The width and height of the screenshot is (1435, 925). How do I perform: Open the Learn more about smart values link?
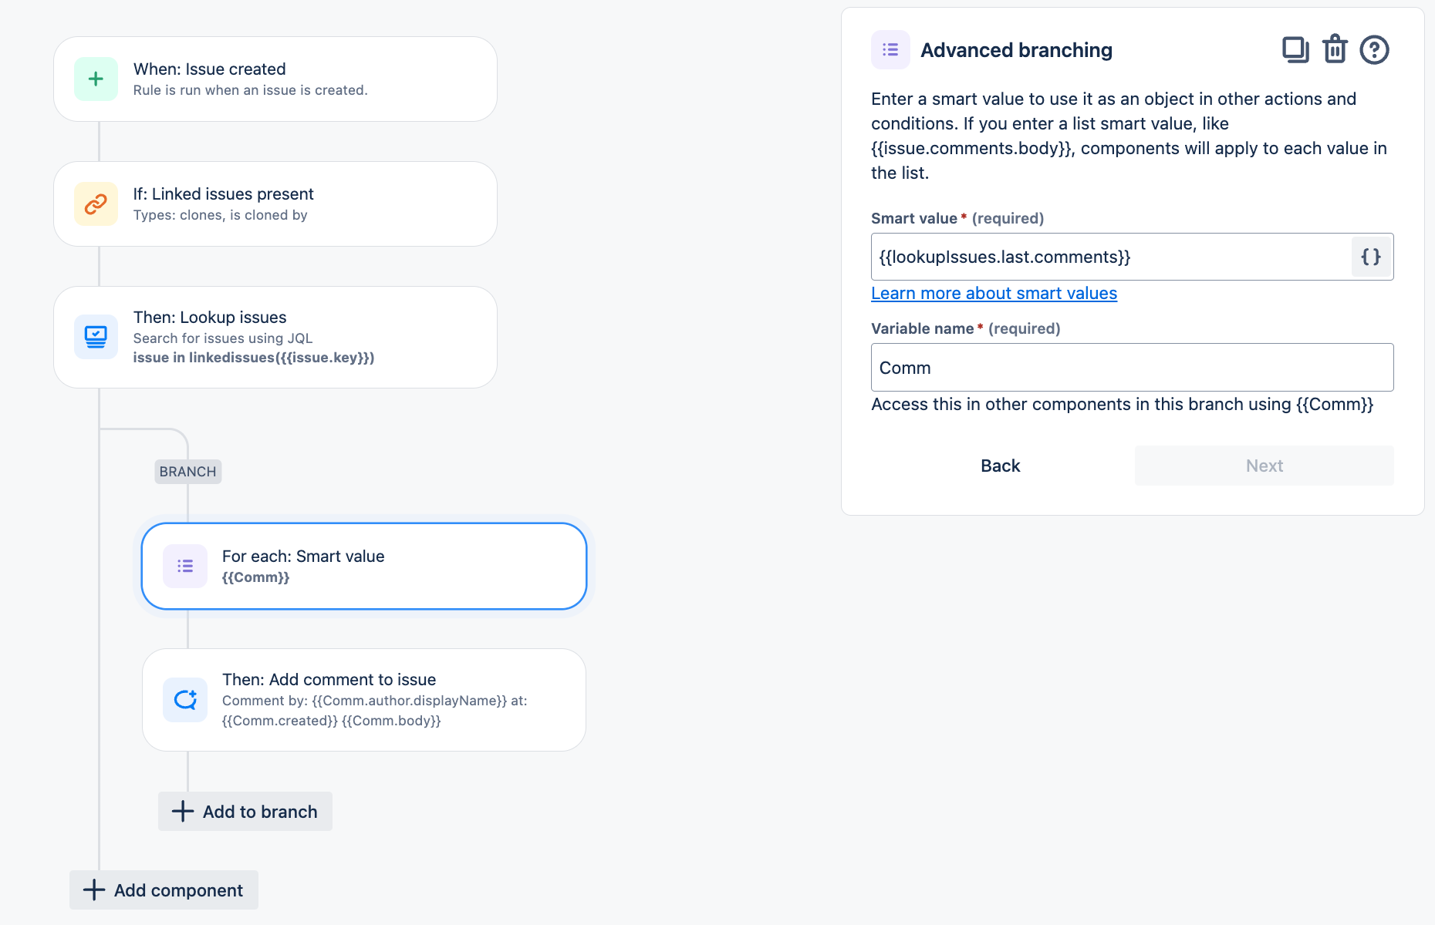point(994,293)
